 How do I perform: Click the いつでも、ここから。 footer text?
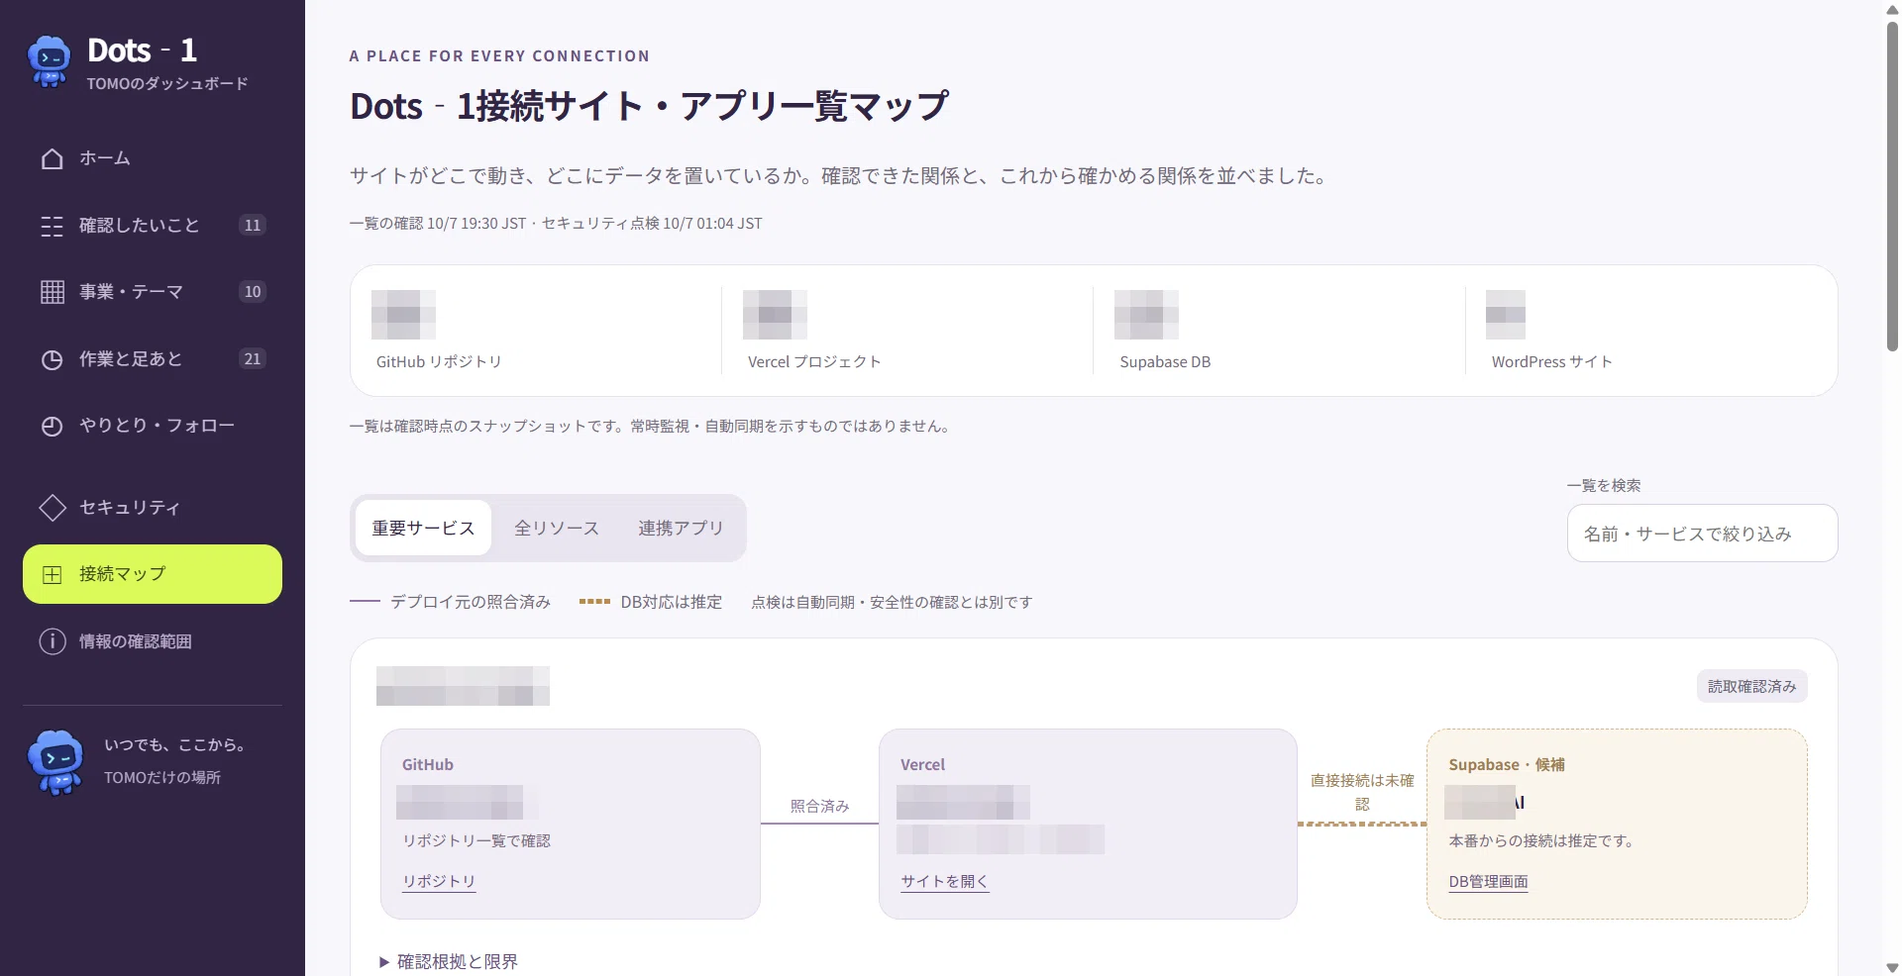[x=174, y=744]
